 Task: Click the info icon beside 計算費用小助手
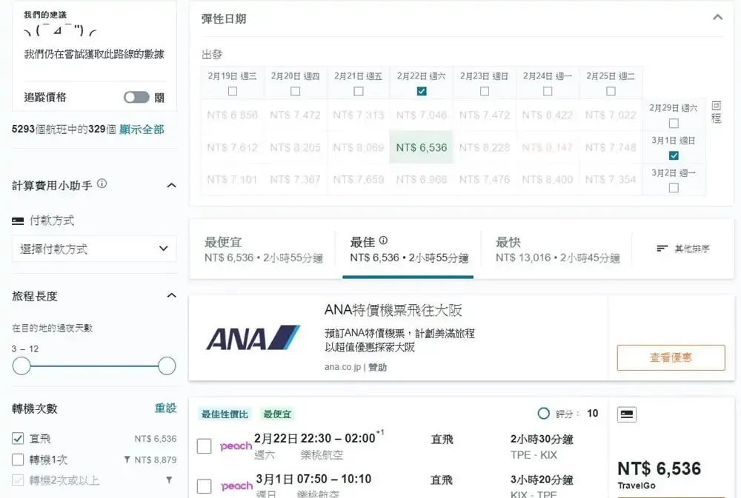pos(102,184)
